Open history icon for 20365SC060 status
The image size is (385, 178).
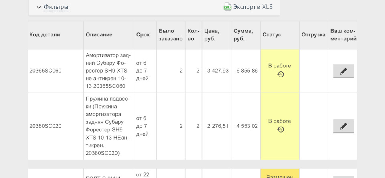(x=280, y=74)
